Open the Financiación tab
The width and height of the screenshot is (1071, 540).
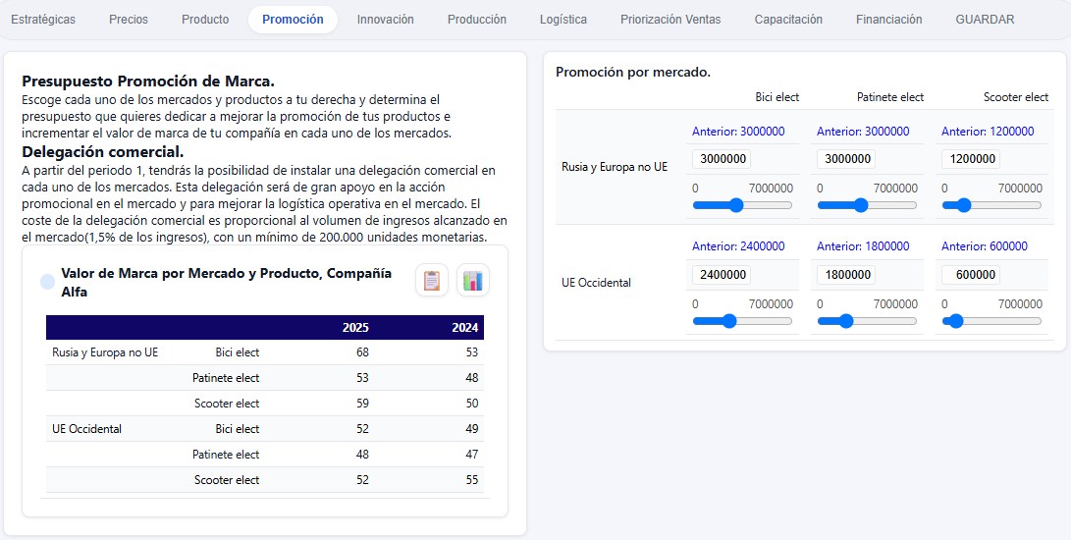click(x=888, y=19)
